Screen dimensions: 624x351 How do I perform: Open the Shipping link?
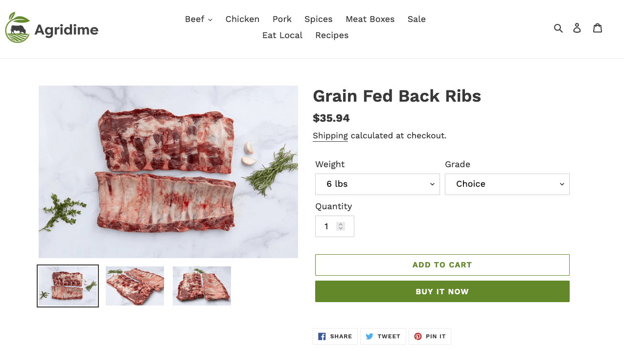point(330,135)
